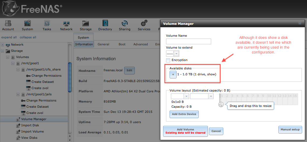Open the System toolbar icon
The height and width of the screenshot is (142, 307).
(x=28, y=25)
